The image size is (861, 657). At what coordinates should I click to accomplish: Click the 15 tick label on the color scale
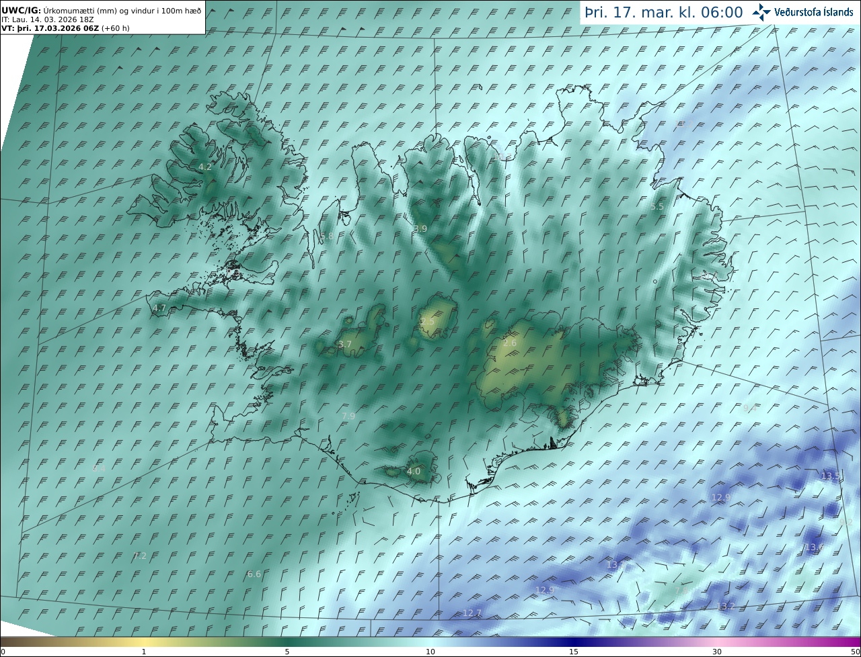click(x=574, y=652)
